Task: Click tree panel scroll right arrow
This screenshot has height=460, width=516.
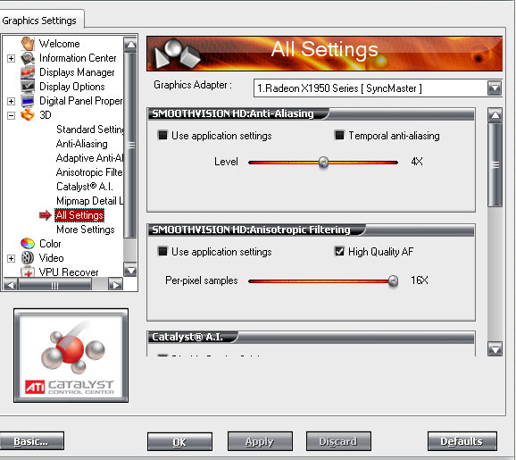Action: [115, 285]
